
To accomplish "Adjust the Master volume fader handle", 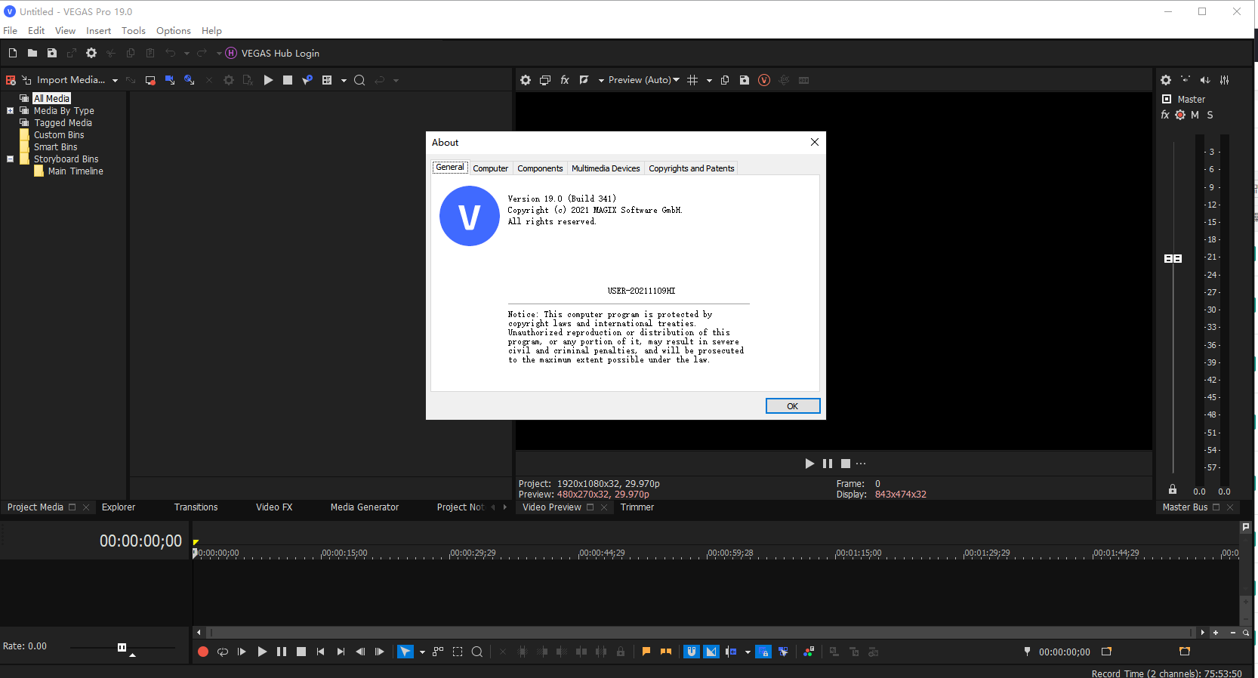I will [x=1173, y=258].
